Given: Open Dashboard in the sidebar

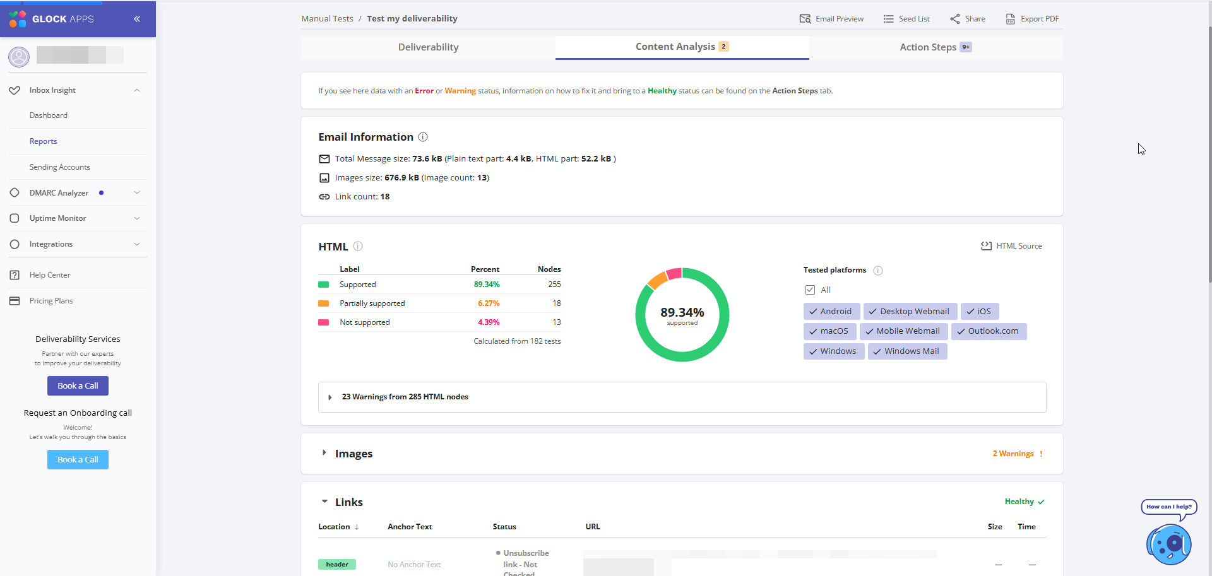Looking at the screenshot, I should click(49, 115).
